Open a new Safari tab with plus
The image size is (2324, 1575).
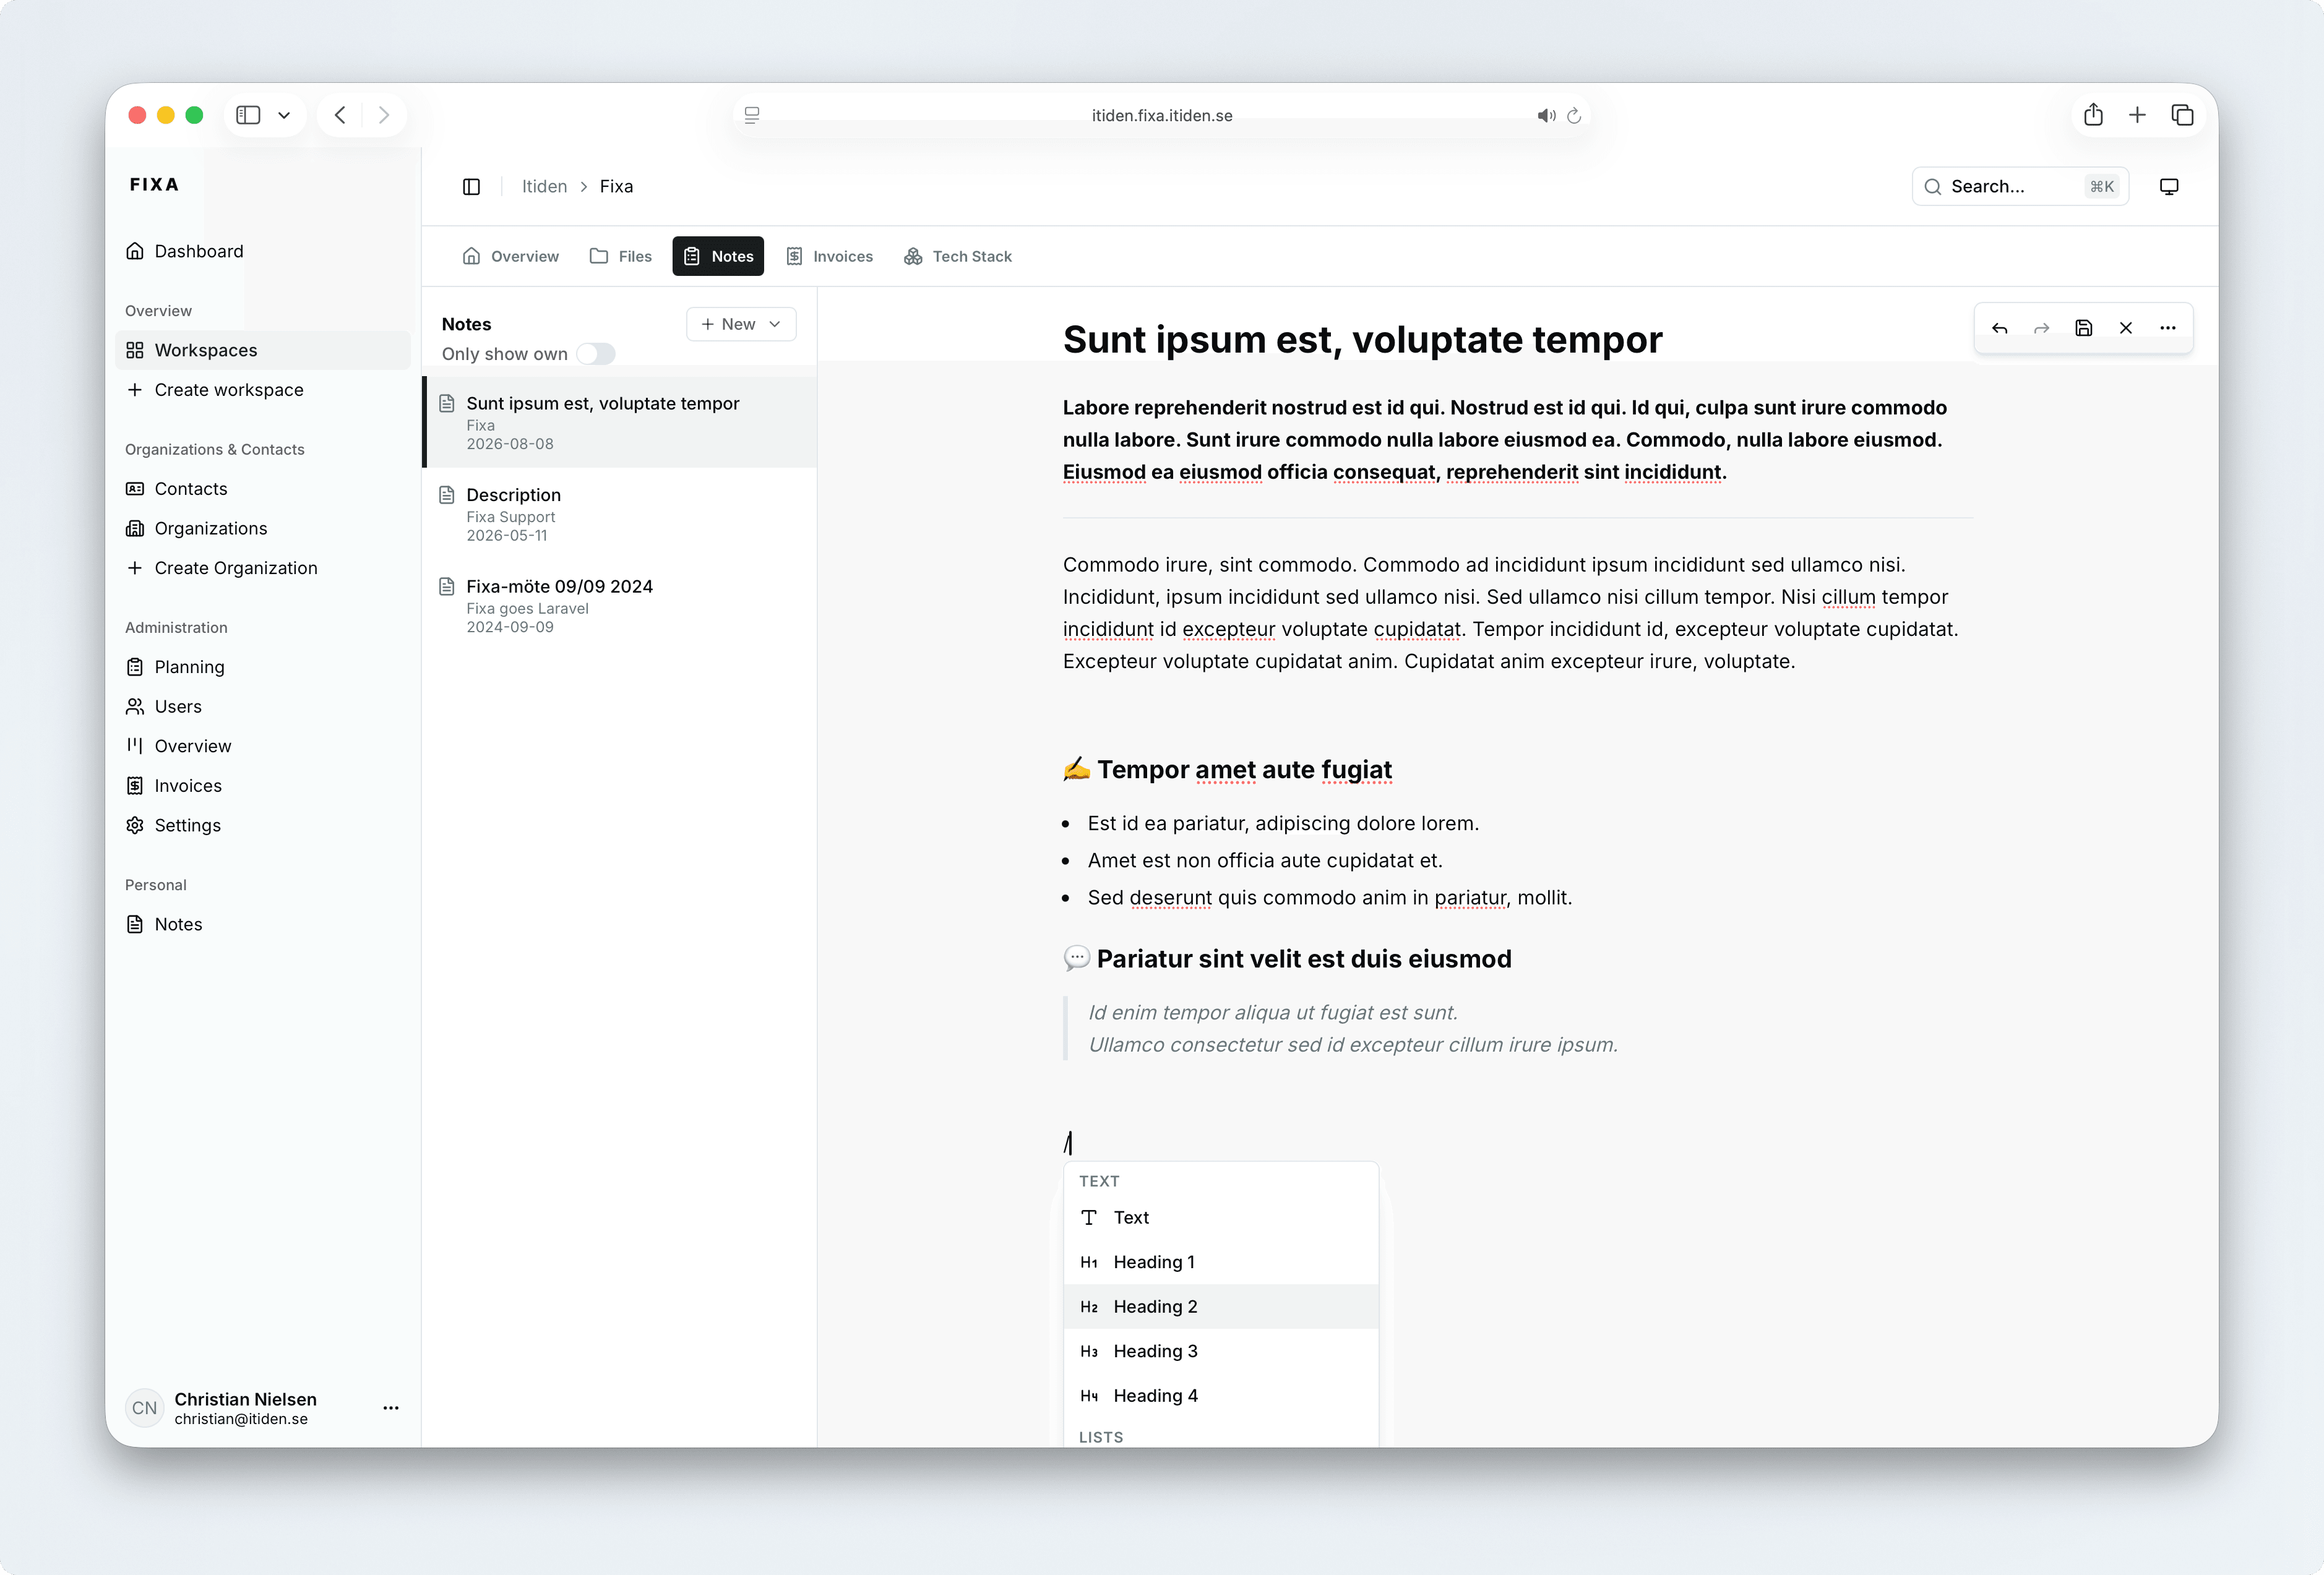click(2137, 115)
